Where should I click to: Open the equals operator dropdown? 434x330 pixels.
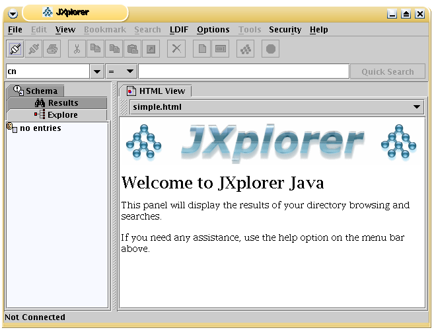tap(129, 71)
